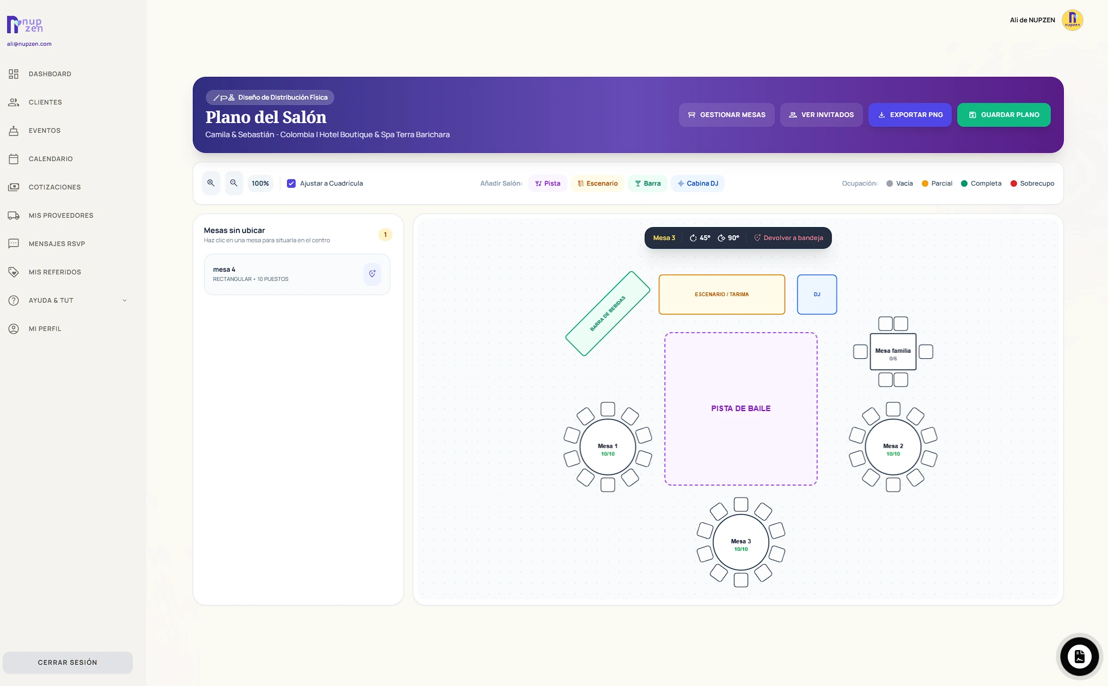The image size is (1108, 686).
Task: Click the unplaced tables count badge
Action: (385, 235)
